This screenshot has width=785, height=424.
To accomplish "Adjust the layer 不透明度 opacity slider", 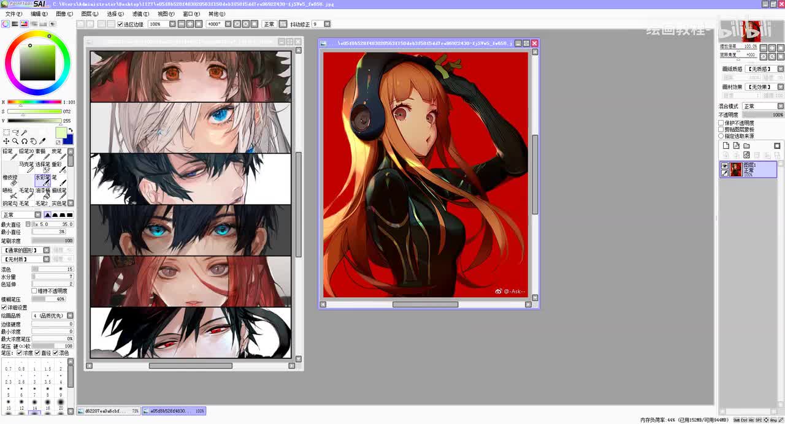I will coord(763,115).
